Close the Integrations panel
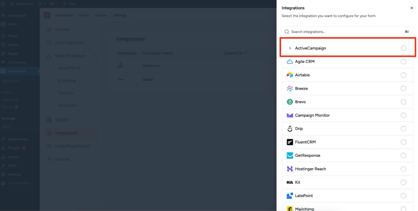Viewport: 418px width, 211px height. [411, 8]
